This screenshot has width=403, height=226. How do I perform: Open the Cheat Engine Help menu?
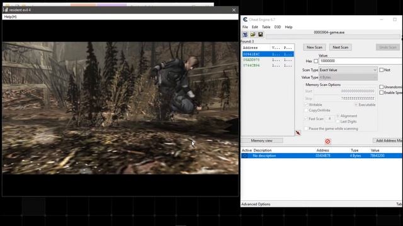pyautogui.click(x=288, y=27)
